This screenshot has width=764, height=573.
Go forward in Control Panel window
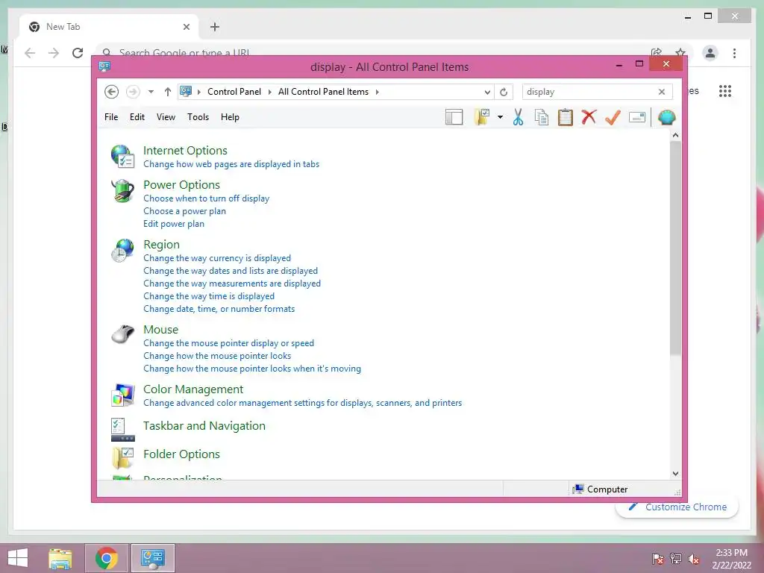point(133,92)
